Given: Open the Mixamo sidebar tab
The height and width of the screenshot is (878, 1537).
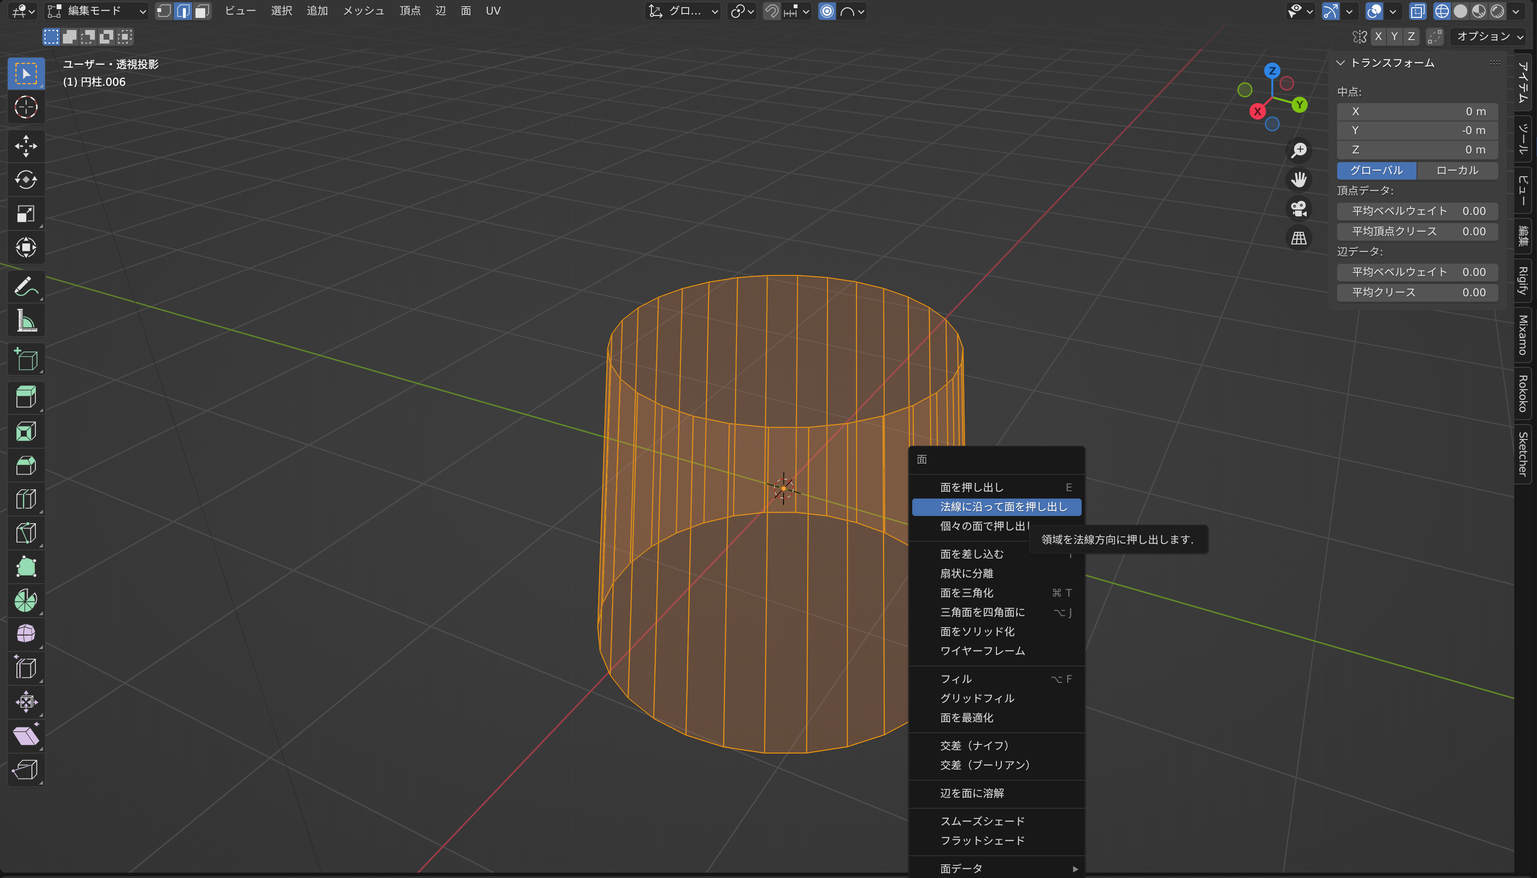Looking at the screenshot, I should click(1523, 335).
